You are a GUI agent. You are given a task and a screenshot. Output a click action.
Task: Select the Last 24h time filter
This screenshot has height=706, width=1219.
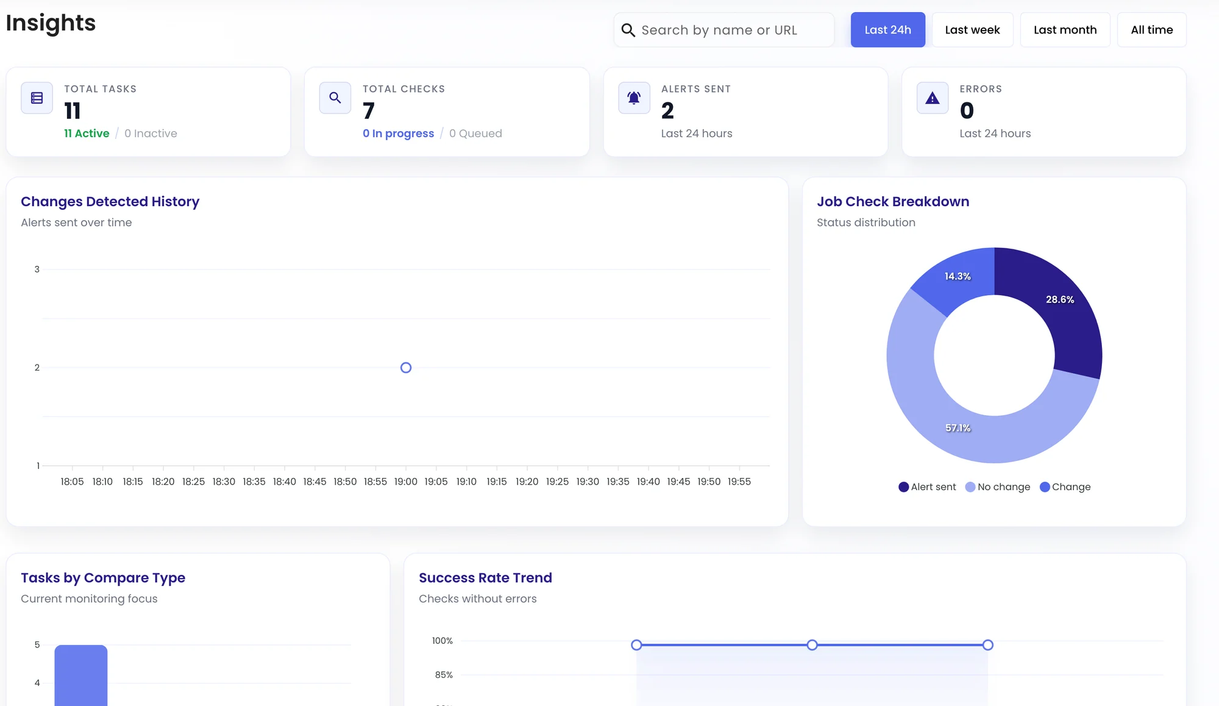(887, 30)
